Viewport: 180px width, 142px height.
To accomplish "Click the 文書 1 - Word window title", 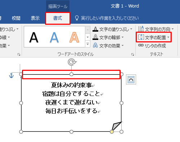I will pos(125,6).
